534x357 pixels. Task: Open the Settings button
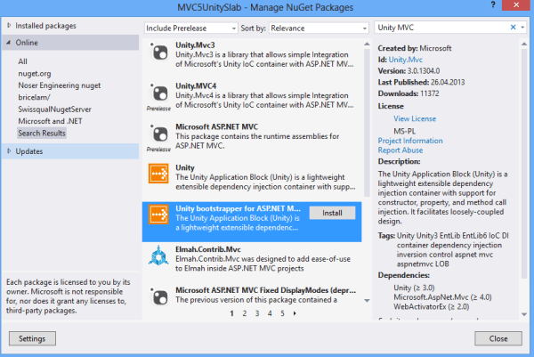point(32,338)
